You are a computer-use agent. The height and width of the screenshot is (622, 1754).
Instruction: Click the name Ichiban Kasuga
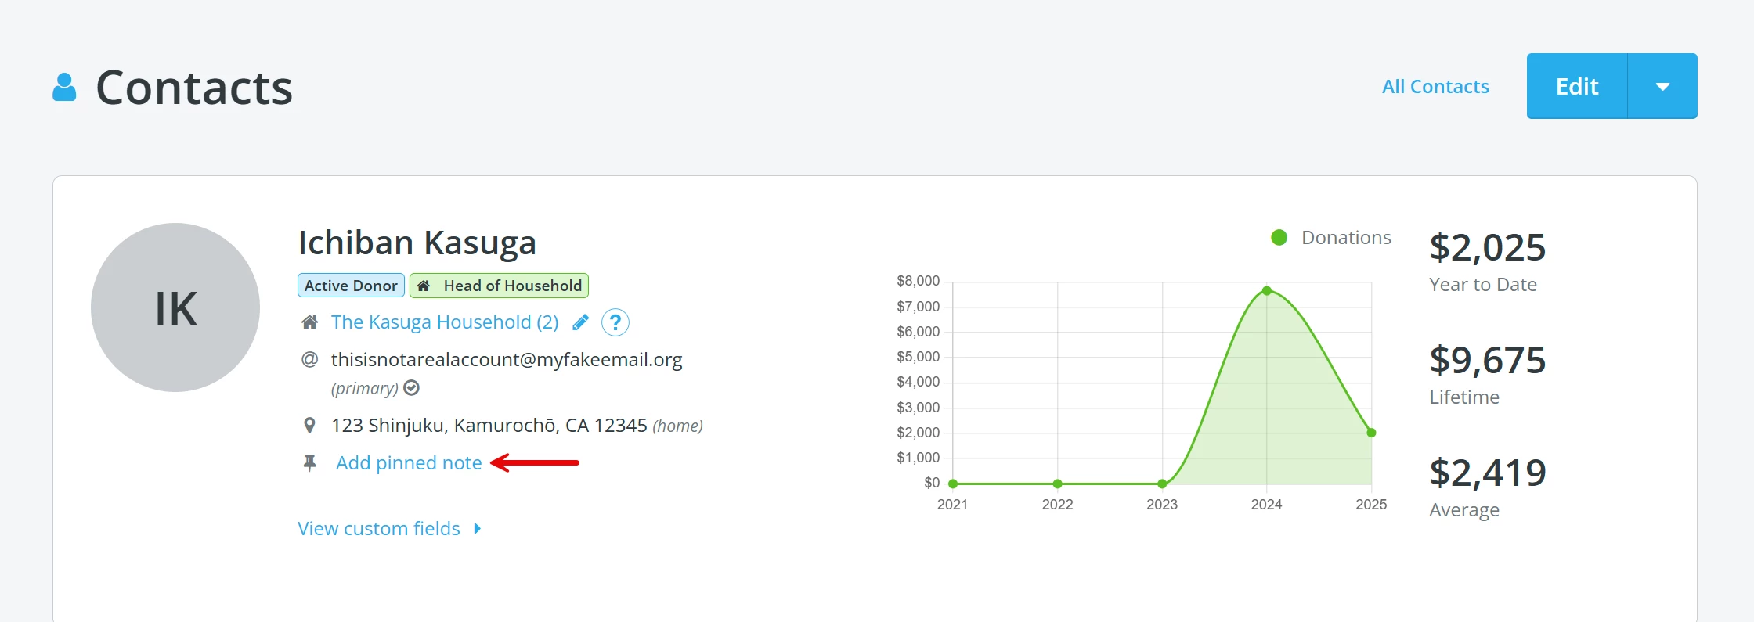[x=417, y=243]
